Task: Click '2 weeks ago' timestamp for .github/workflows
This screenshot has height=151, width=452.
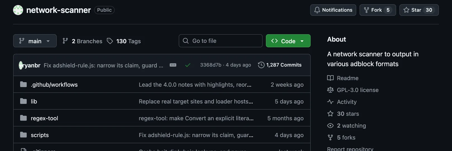Action: pyautogui.click(x=287, y=85)
